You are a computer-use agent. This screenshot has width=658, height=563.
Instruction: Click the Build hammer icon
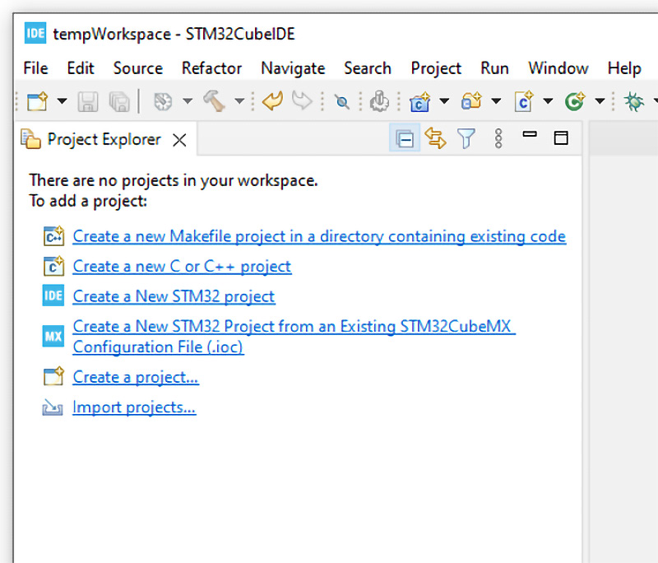point(214,101)
